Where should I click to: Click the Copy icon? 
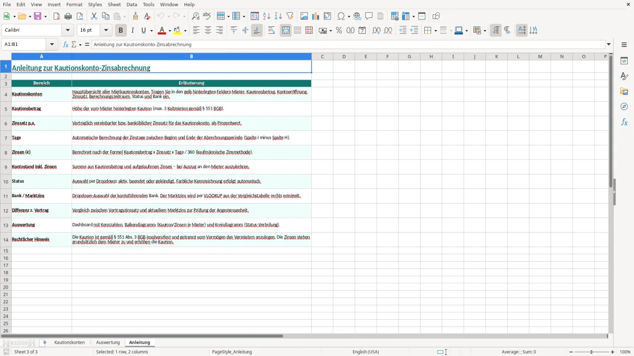tap(106, 16)
